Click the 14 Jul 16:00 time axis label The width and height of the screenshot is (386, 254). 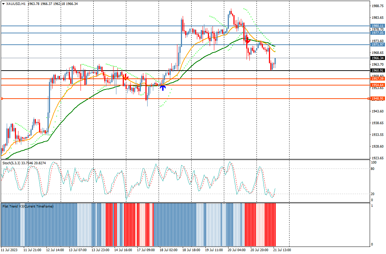(123, 250)
